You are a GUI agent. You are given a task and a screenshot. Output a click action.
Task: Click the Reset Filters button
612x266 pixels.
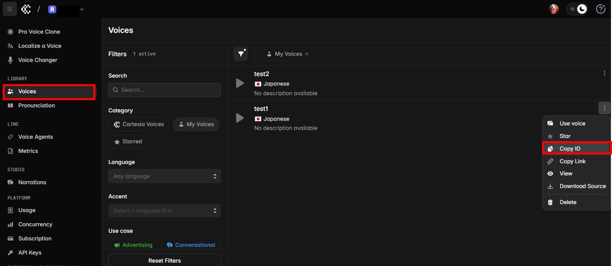(x=164, y=261)
